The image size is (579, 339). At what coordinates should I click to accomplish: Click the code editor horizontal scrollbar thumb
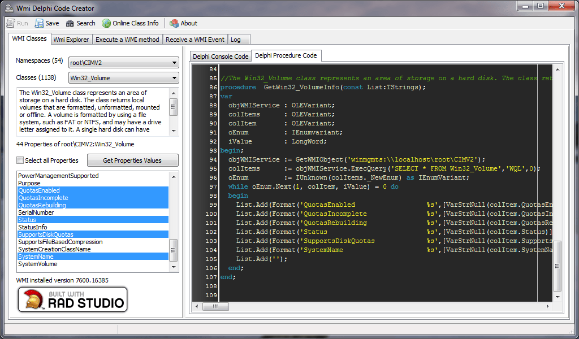pyautogui.click(x=215, y=306)
